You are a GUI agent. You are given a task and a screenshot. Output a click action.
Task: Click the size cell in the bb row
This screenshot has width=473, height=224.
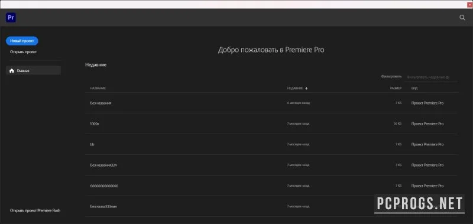point(399,144)
